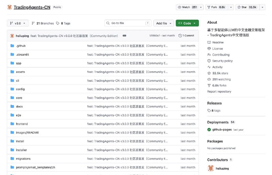Open the Add file dropdown
This screenshot has width=272, height=175.
[x=164, y=23]
